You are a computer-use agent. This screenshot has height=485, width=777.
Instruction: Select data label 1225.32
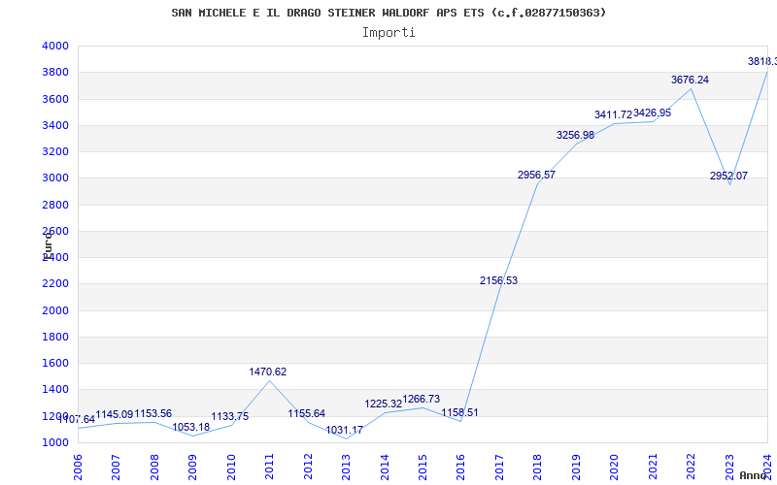(x=384, y=404)
